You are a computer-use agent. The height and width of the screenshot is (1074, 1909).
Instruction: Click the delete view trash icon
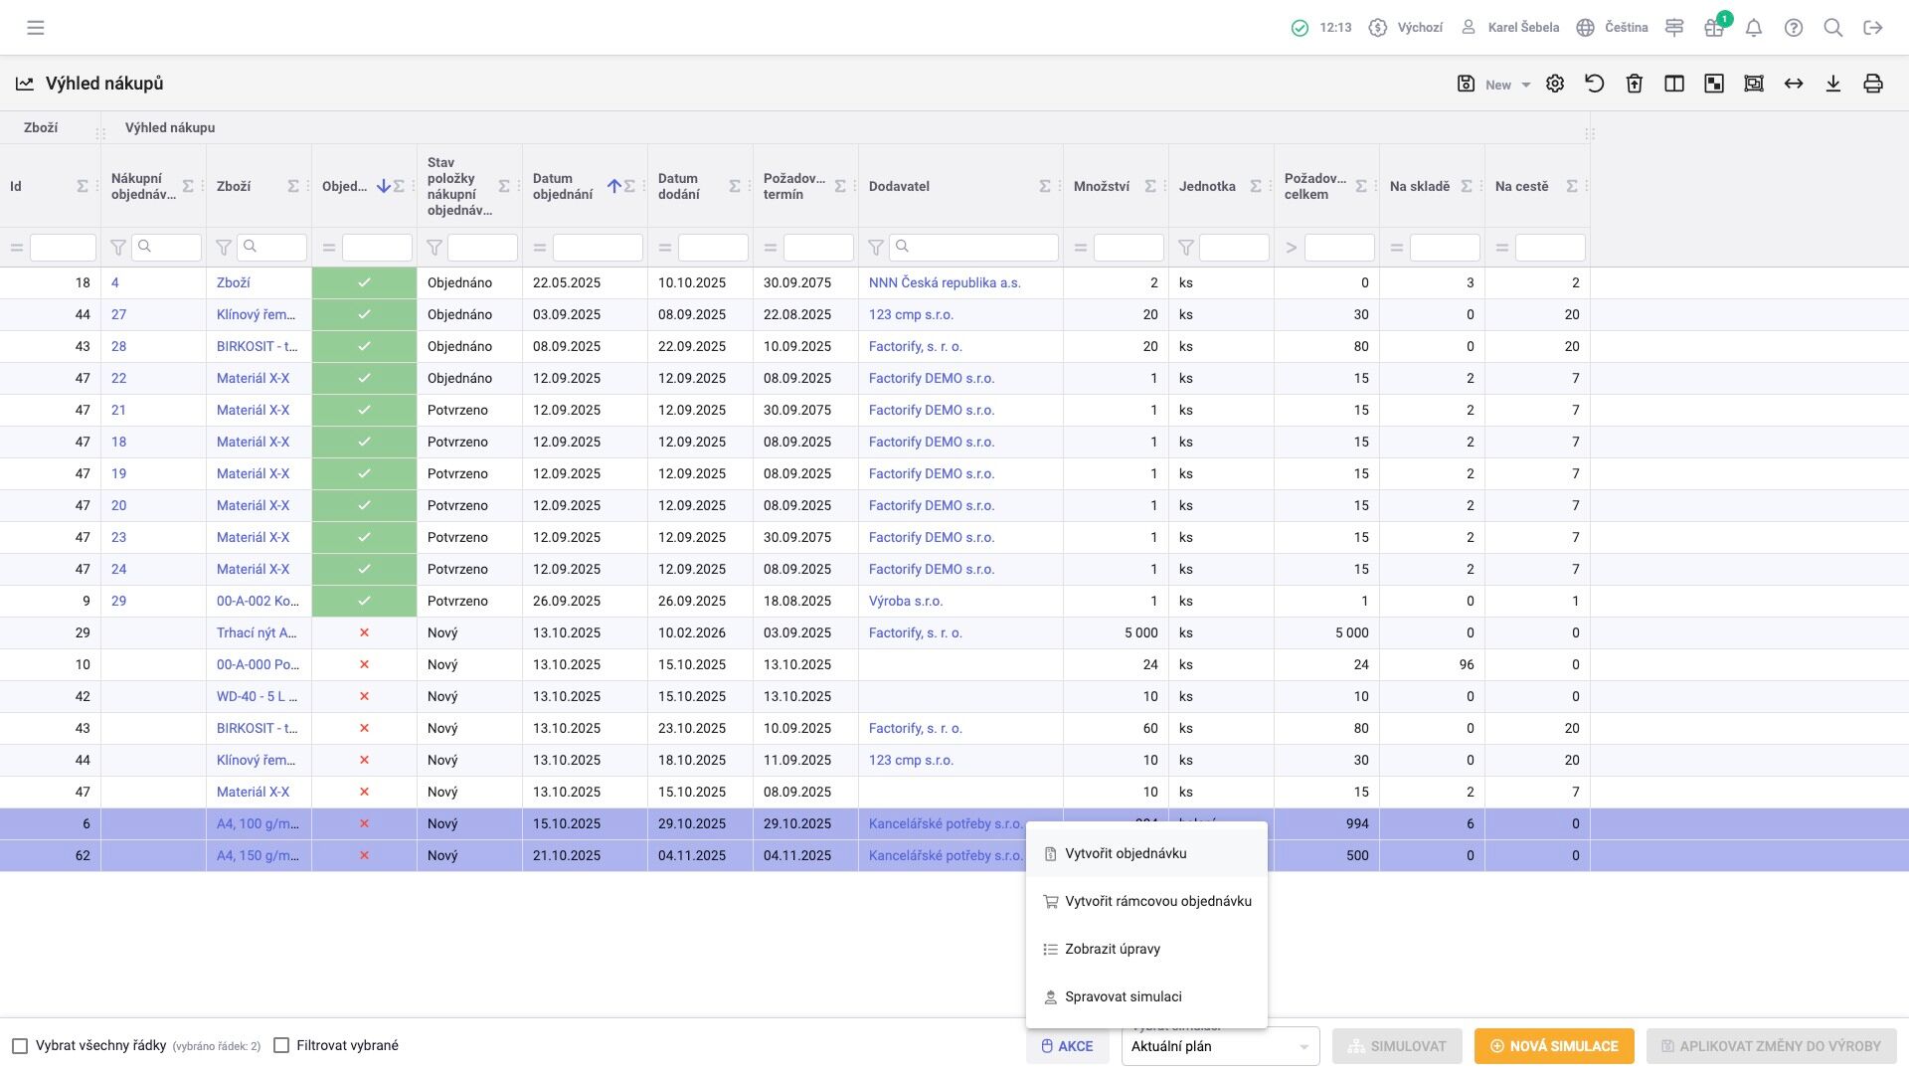(1635, 85)
